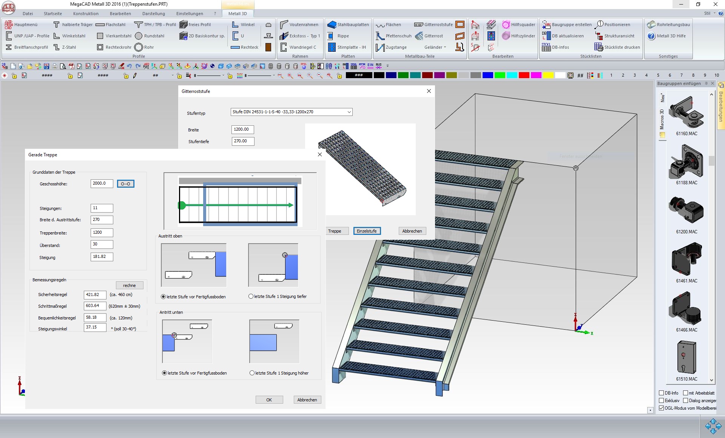
Task: Click the Breite field in Gitterroststufe dialog
Action: 243,130
